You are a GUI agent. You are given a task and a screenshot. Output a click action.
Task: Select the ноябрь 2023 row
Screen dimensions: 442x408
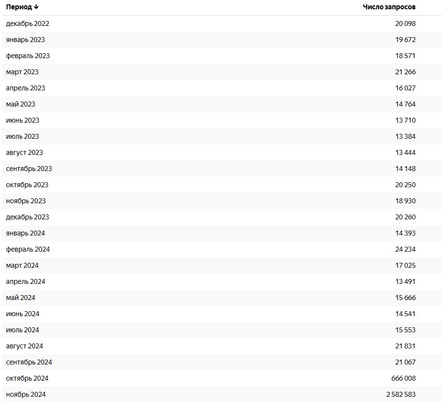coord(221,201)
